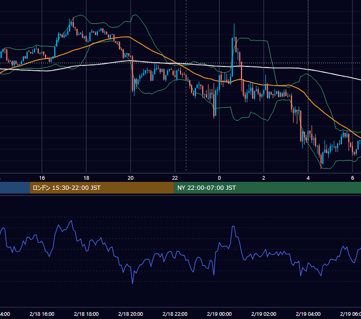
Task: Click the 16 hour axis label
Action: pos(42,178)
